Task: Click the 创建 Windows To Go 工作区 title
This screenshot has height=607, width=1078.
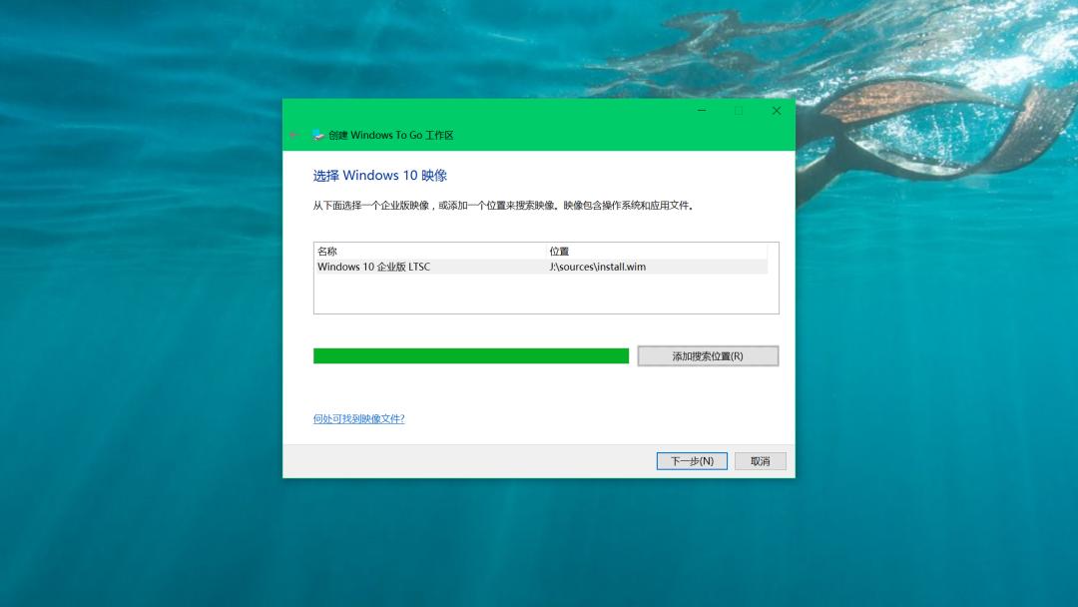Action: [389, 135]
